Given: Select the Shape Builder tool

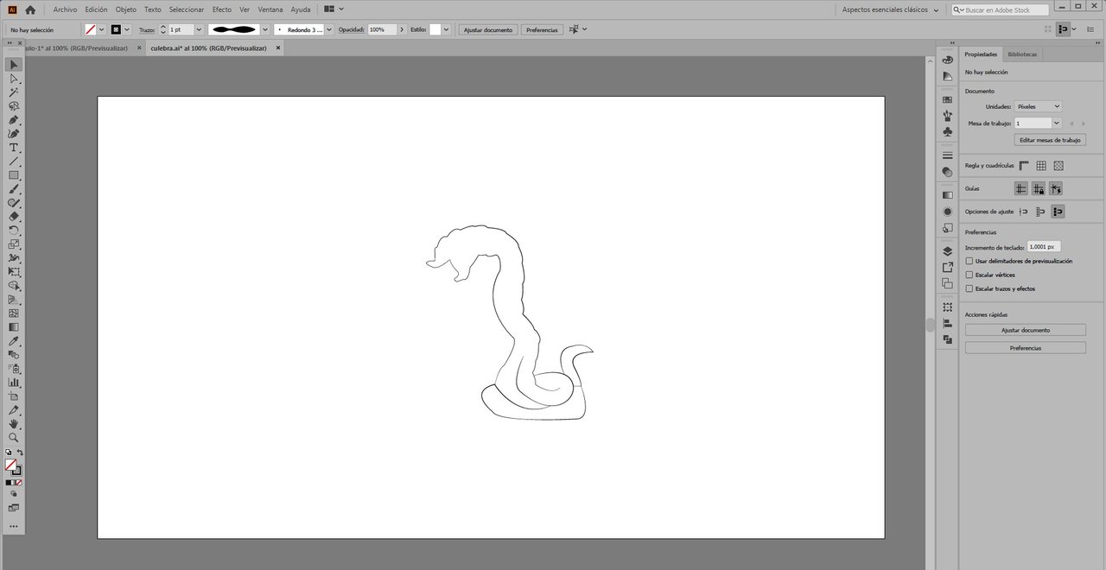Looking at the screenshot, I should 14,286.
